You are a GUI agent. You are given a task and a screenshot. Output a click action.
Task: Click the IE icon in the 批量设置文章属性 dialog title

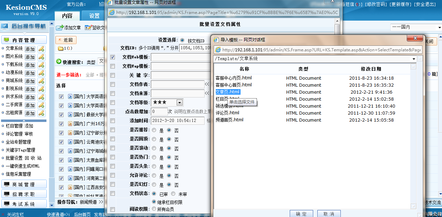click(x=110, y=2)
